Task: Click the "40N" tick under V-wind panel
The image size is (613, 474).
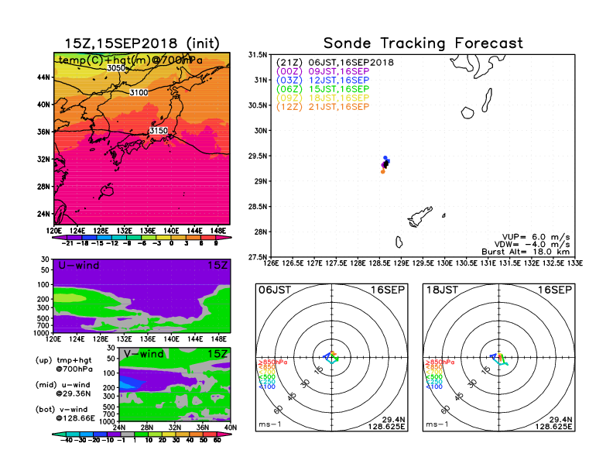Action: coord(231,428)
